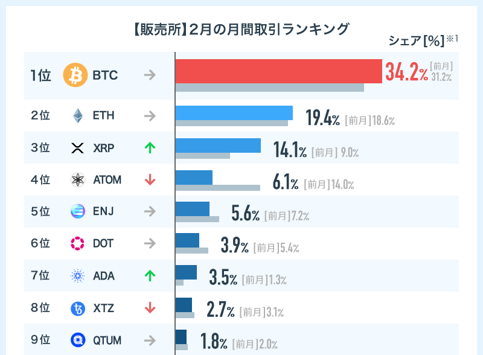The image size is (483, 355).
Task: Click the blue ETH share bar
Action: pyautogui.click(x=234, y=112)
